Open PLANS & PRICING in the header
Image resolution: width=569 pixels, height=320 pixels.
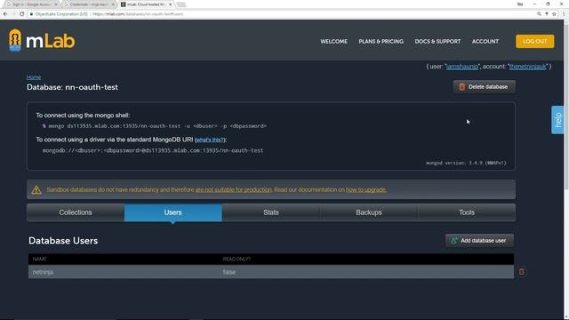coord(381,42)
